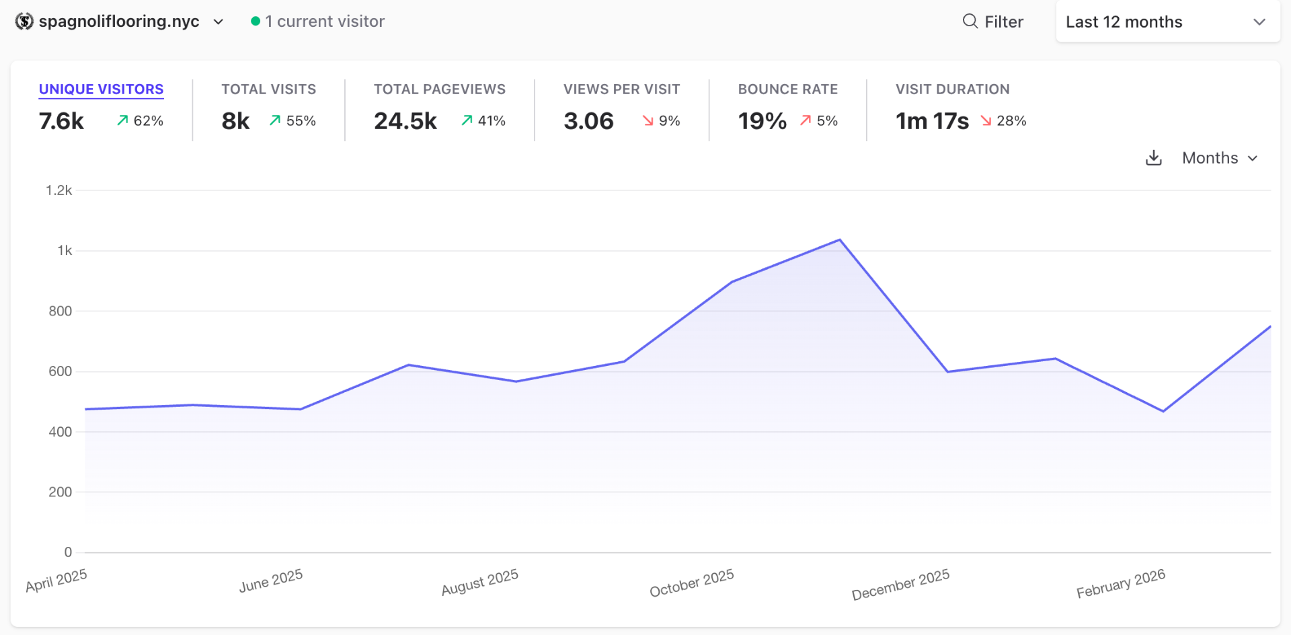This screenshot has width=1291, height=635.
Task: Click the green current visitor dot
Action: point(256,22)
